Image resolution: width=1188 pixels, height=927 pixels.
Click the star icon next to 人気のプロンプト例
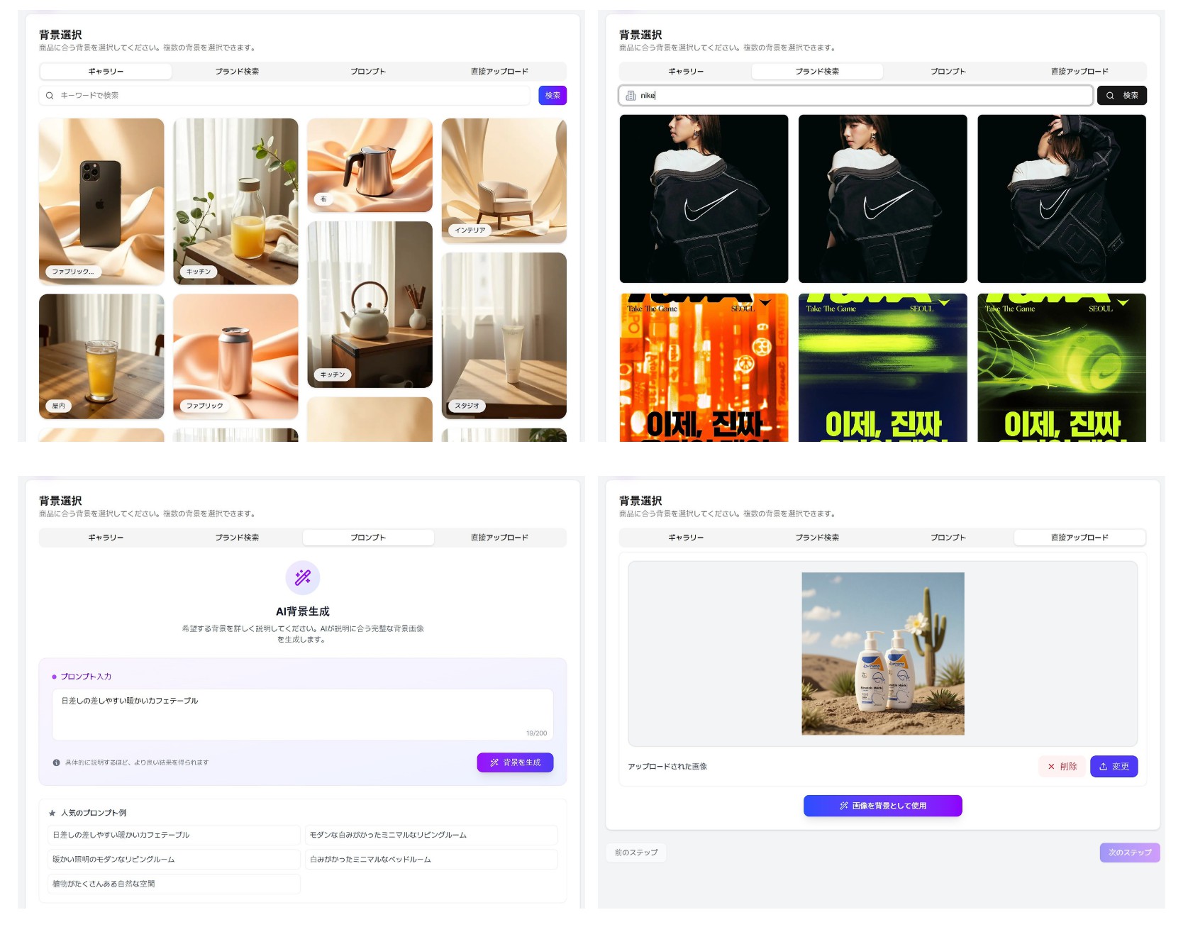(52, 813)
